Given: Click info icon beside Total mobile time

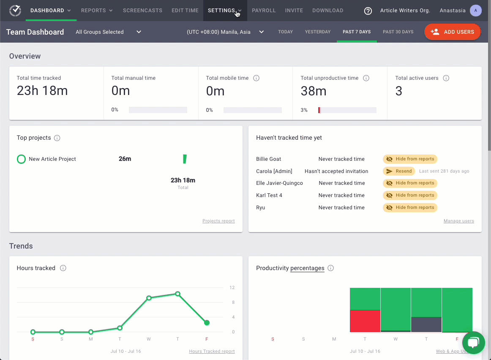Looking at the screenshot, I should tap(256, 78).
